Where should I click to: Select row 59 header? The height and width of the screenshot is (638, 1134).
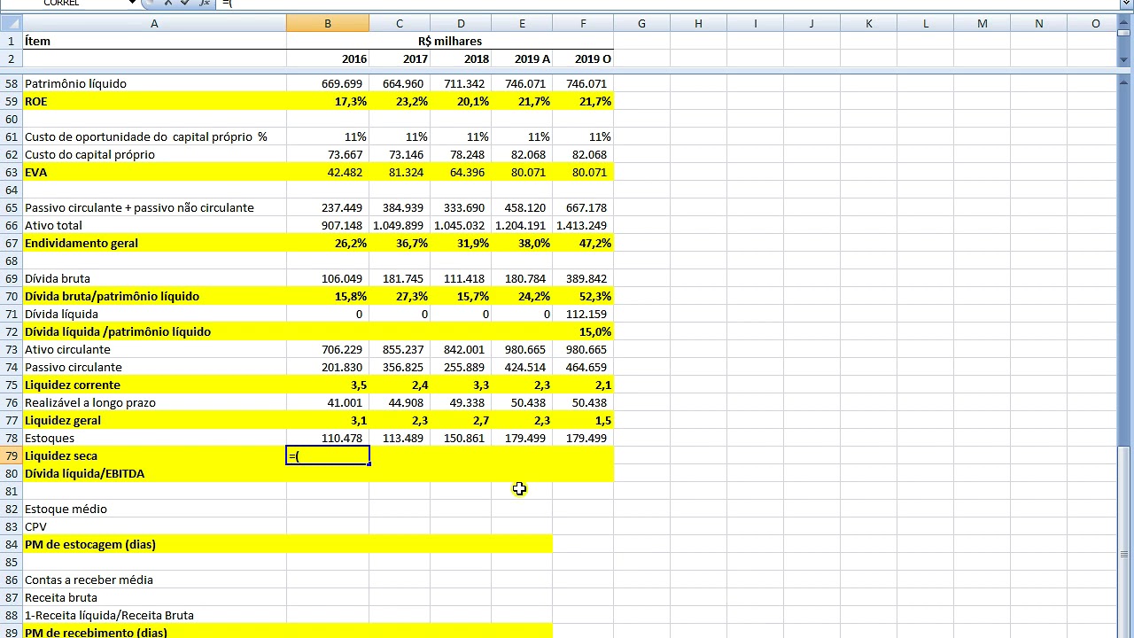11,101
